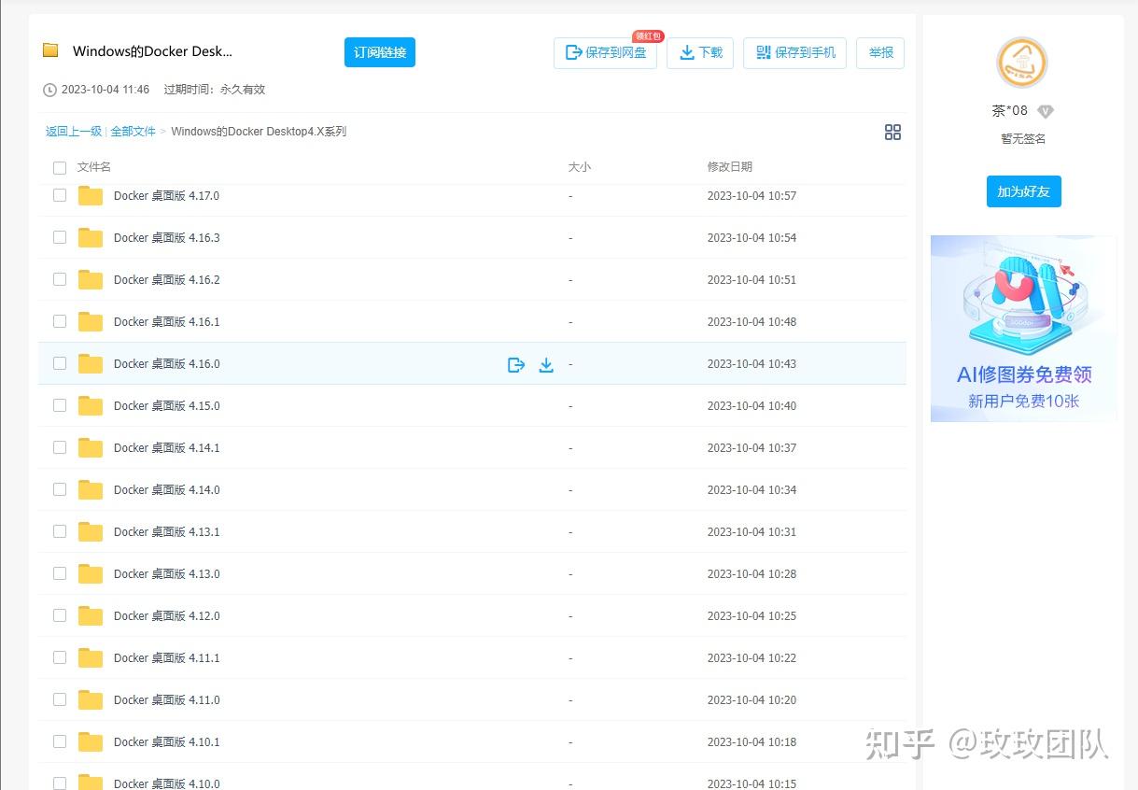Screen dimensions: 1138x790
Task: Check the box for Docker 桌面版 4.16.1
Action: [60, 321]
